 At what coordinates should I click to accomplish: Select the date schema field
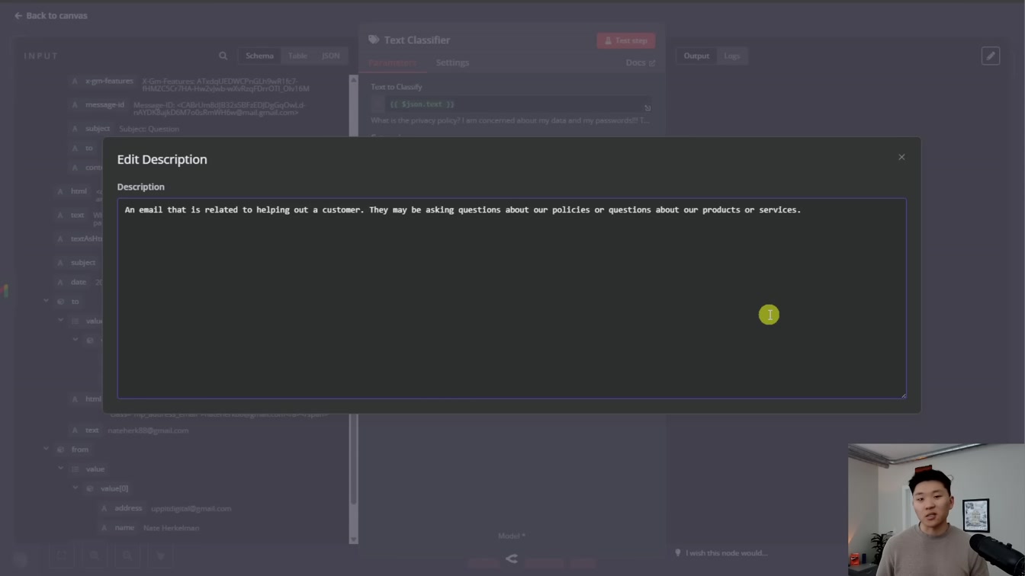coord(79,282)
